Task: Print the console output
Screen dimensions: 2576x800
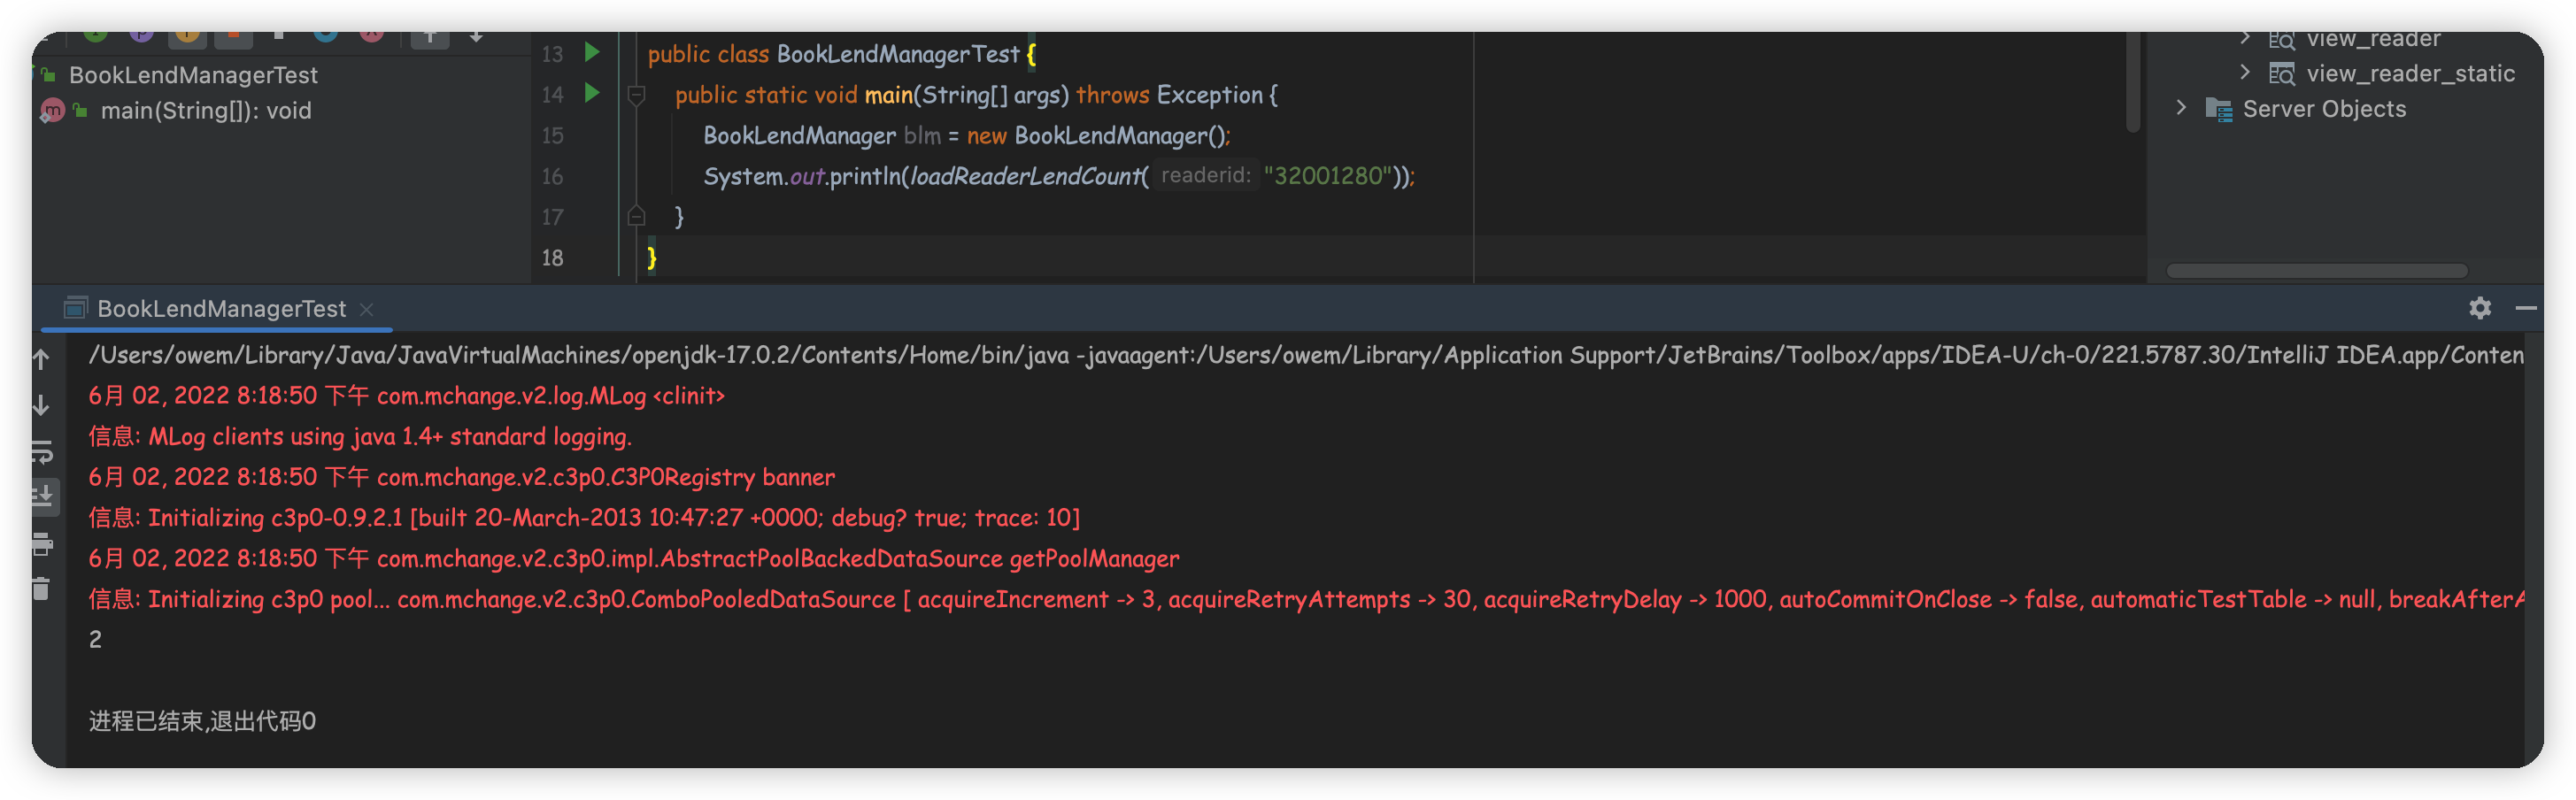Action: tap(42, 544)
